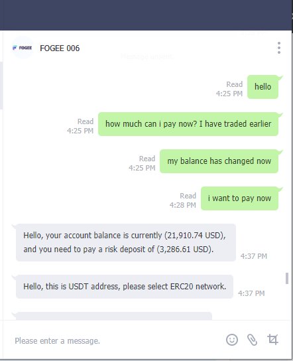The height and width of the screenshot is (361, 293).
Task: Click the FOGEE 006 chat title
Action: pyautogui.click(x=60, y=48)
